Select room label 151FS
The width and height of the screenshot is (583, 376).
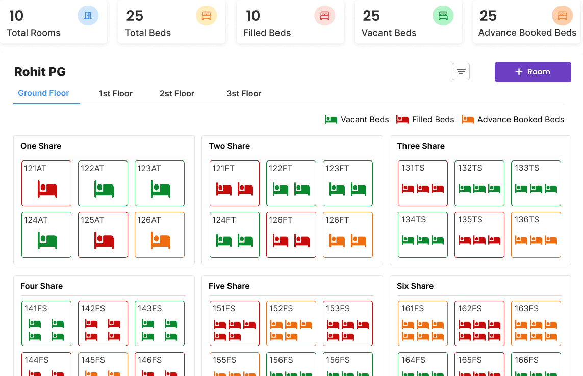tap(224, 308)
